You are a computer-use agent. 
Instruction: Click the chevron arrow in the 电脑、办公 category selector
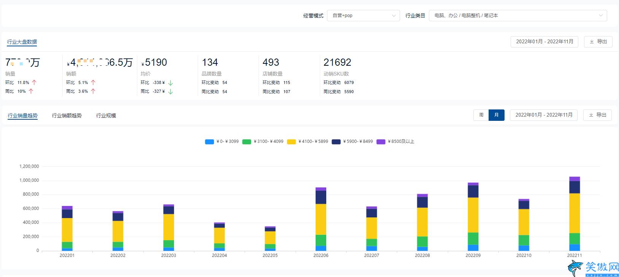601,16
